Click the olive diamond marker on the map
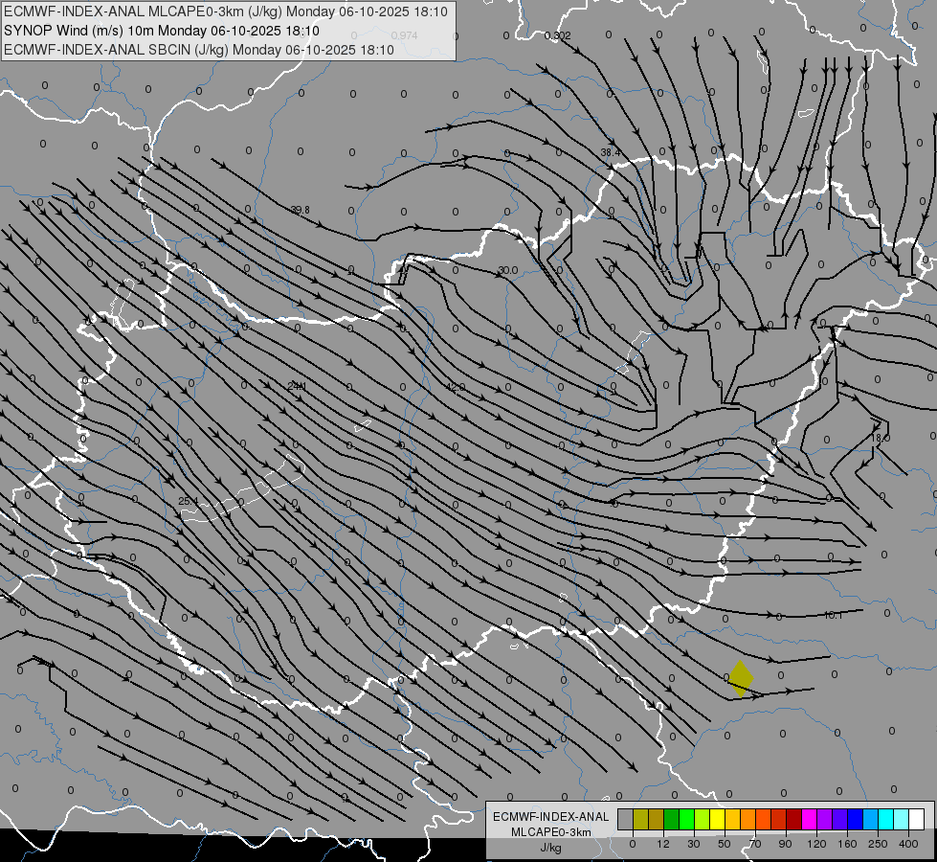Viewport: 937px width, 862px height. coord(740,678)
